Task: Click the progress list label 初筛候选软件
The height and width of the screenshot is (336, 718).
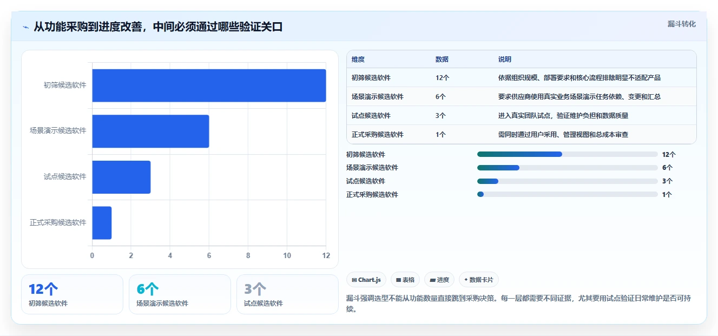Action: tap(366, 154)
